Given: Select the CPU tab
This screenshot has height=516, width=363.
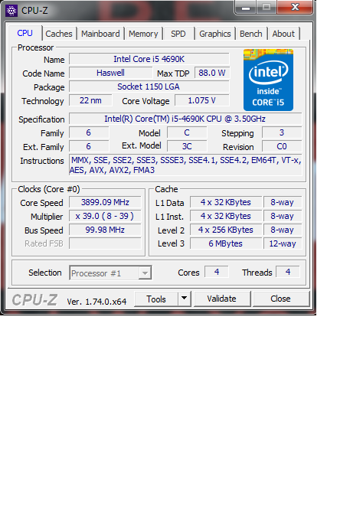Looking at the screenshot, I should [x=25, y=33].
